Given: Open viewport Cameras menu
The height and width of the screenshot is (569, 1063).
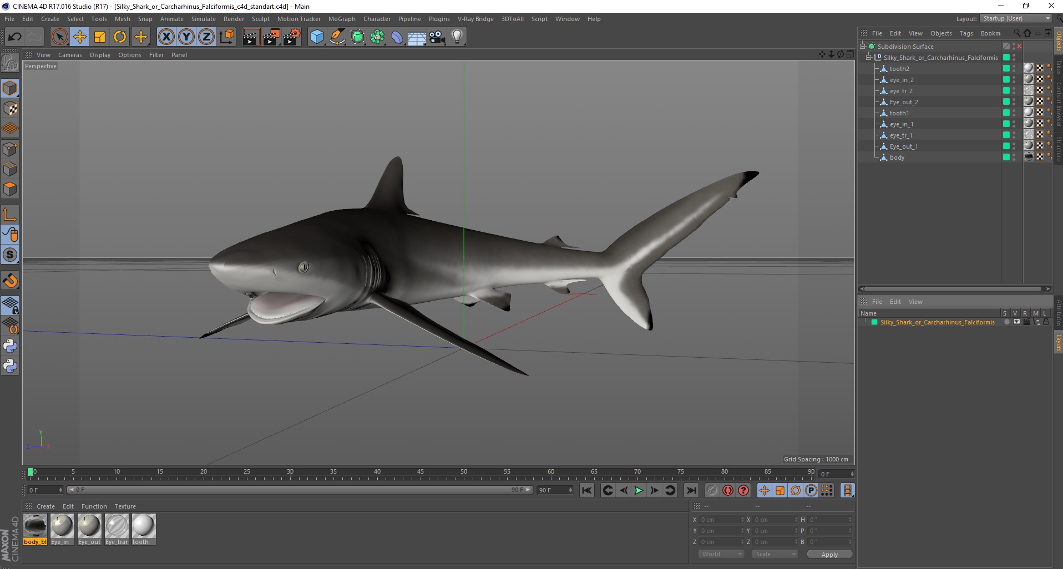Looking at the screenshot, I should pyautogui.click(x=70, y=55).
